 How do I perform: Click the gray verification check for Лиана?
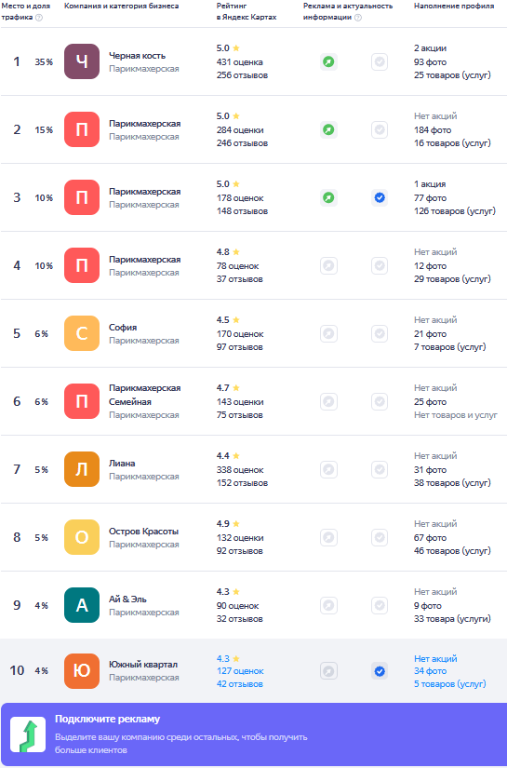coord(380,470)
